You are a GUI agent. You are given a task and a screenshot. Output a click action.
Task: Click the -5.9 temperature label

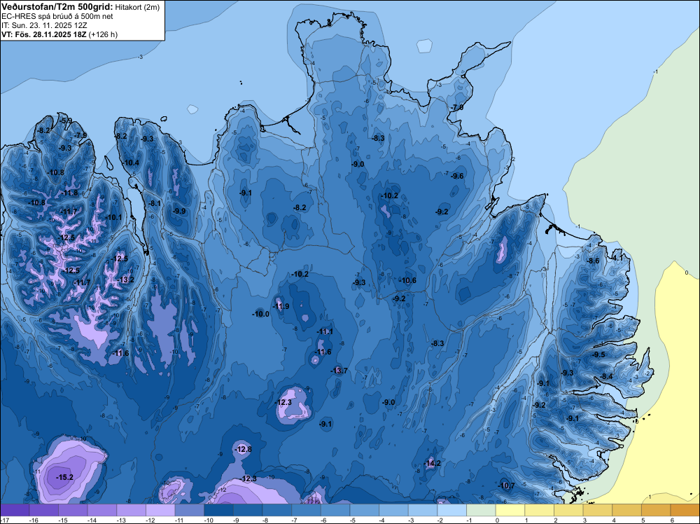pyautogui.click(x=66, y=120)
